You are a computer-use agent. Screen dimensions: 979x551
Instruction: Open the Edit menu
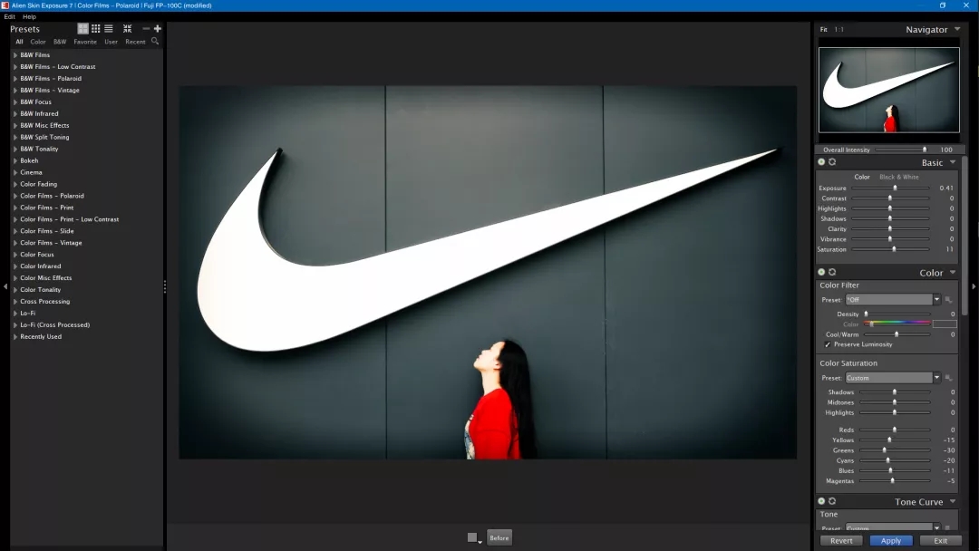9,17
